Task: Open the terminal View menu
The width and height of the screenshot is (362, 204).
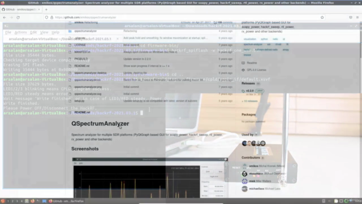Action: (x=44, y=32)
